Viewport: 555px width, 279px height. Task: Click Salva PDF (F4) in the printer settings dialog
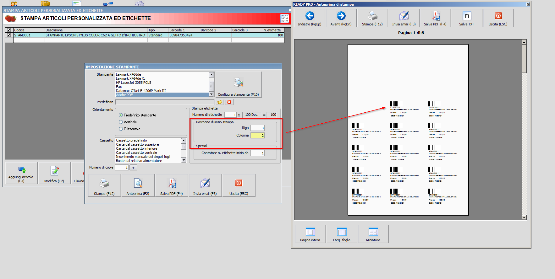point(172,185)
